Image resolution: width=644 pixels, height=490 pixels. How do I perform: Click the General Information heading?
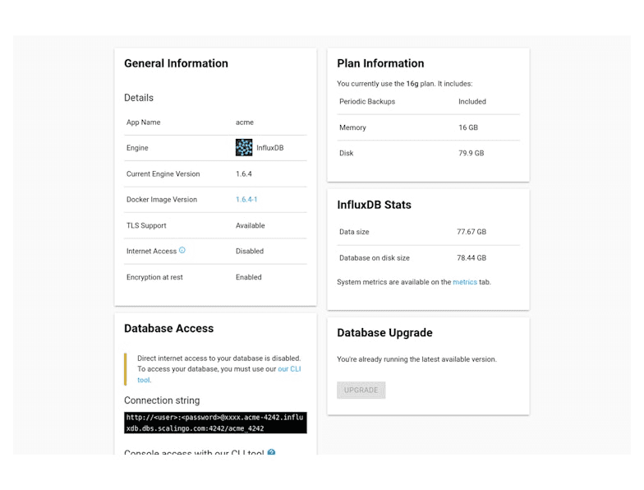(x=176, y=63)
